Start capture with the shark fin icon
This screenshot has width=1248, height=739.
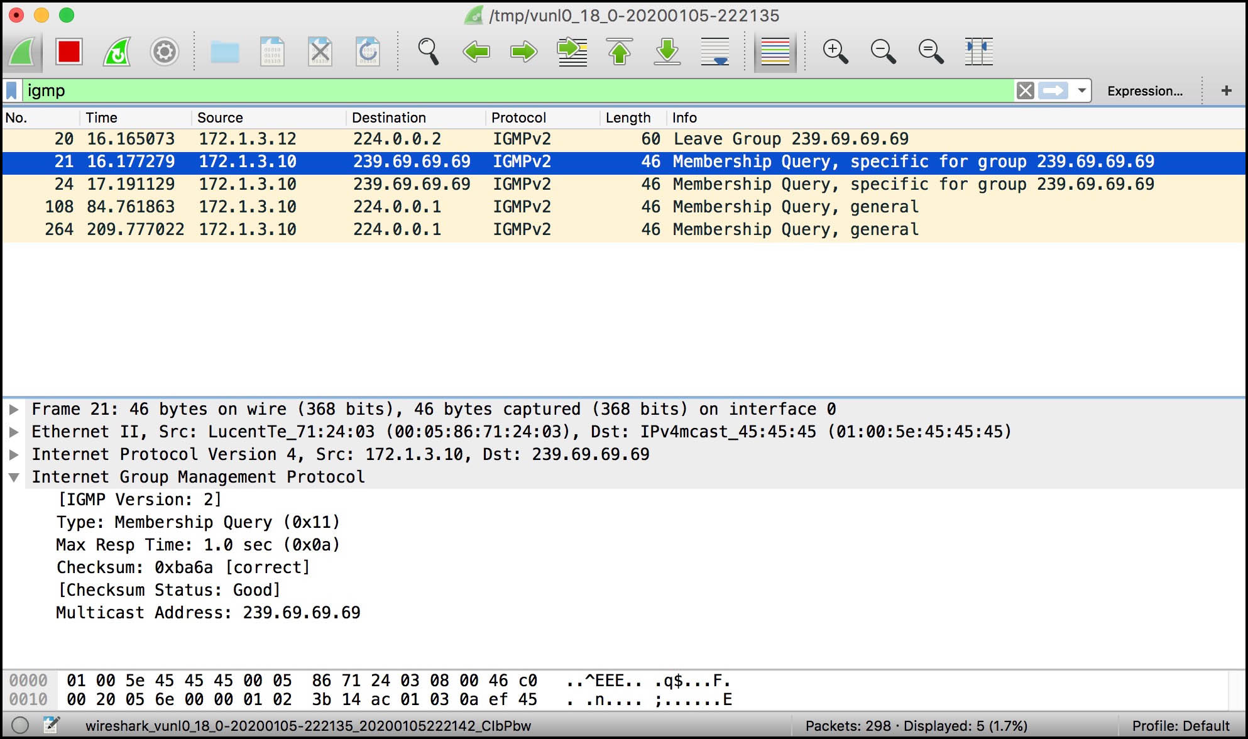[23, 52]
